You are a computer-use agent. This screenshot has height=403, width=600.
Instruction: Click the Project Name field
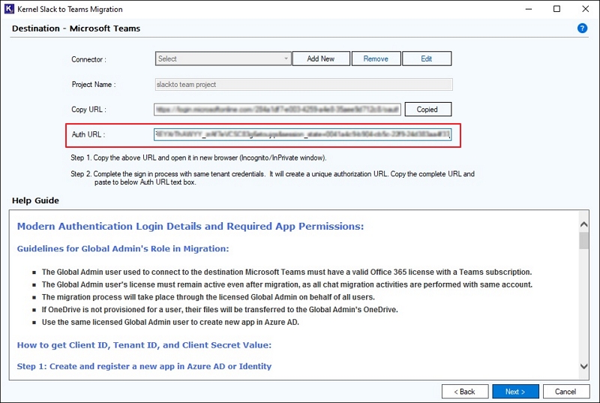point(304,84)
